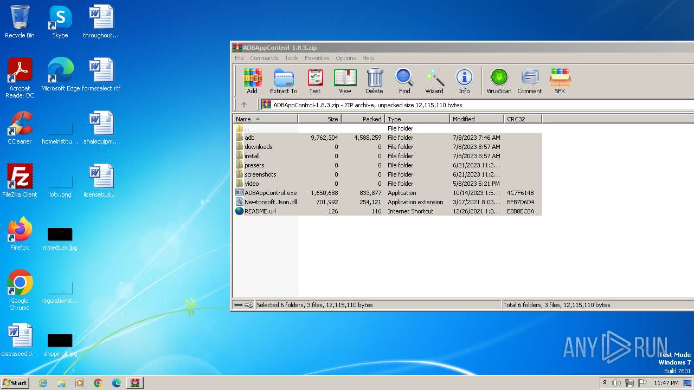Show hidden tray icons arrow
Image resolution: width=694 pixels, height=390 pixels.
coord(605,383)
